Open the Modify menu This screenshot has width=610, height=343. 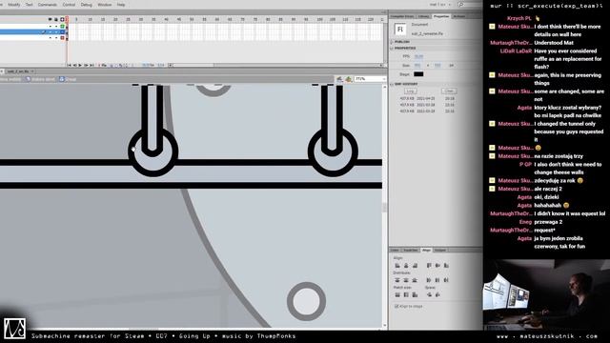(14, 5)
